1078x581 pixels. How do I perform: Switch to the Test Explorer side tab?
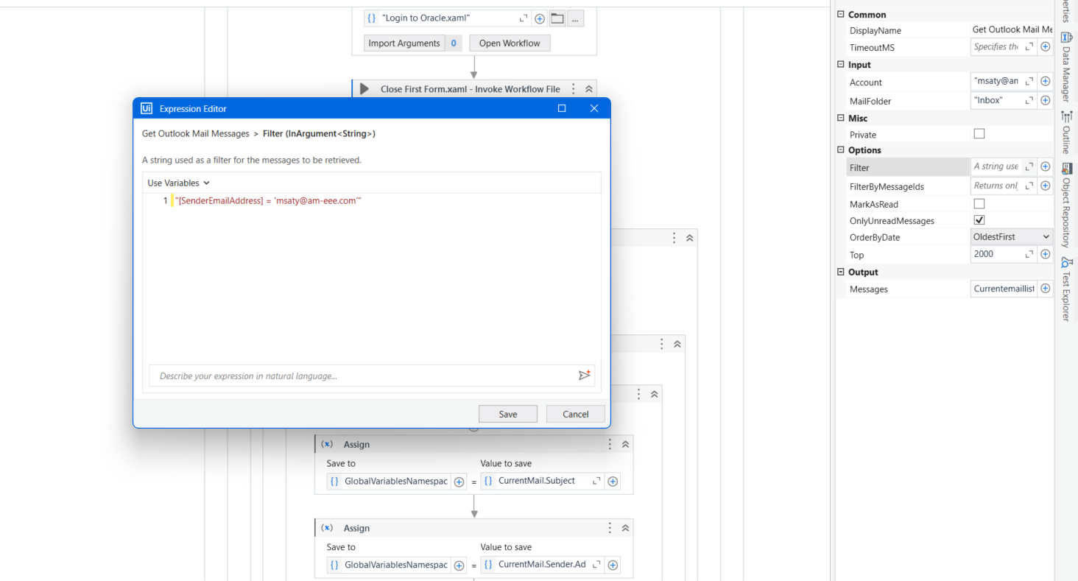click(x=1066, y=289)
